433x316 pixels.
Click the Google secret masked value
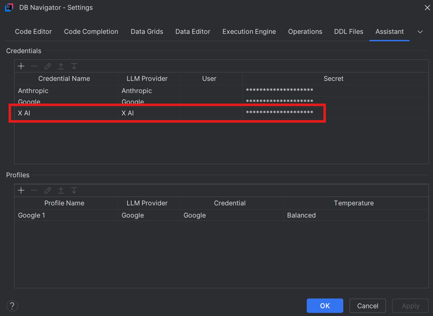(280, 101)
